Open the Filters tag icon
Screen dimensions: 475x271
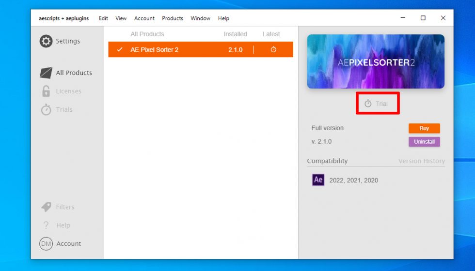[x=46, y=207]
